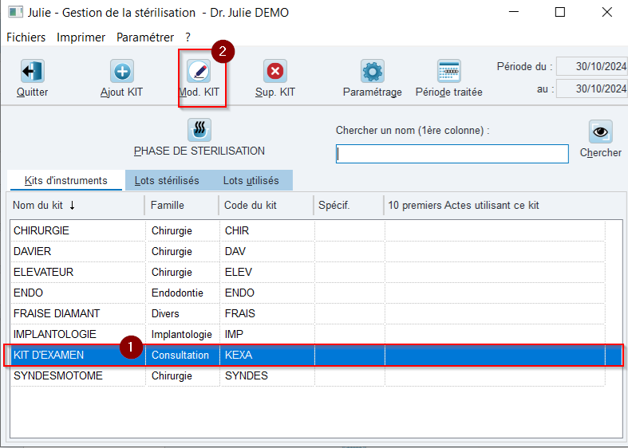Select the FRAISE DIAMANT kit row
Screen dimensions: 628x448
click(307, 313)
